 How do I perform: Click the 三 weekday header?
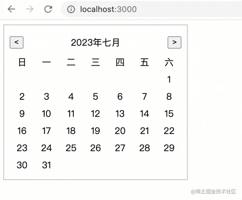(96, 62)
